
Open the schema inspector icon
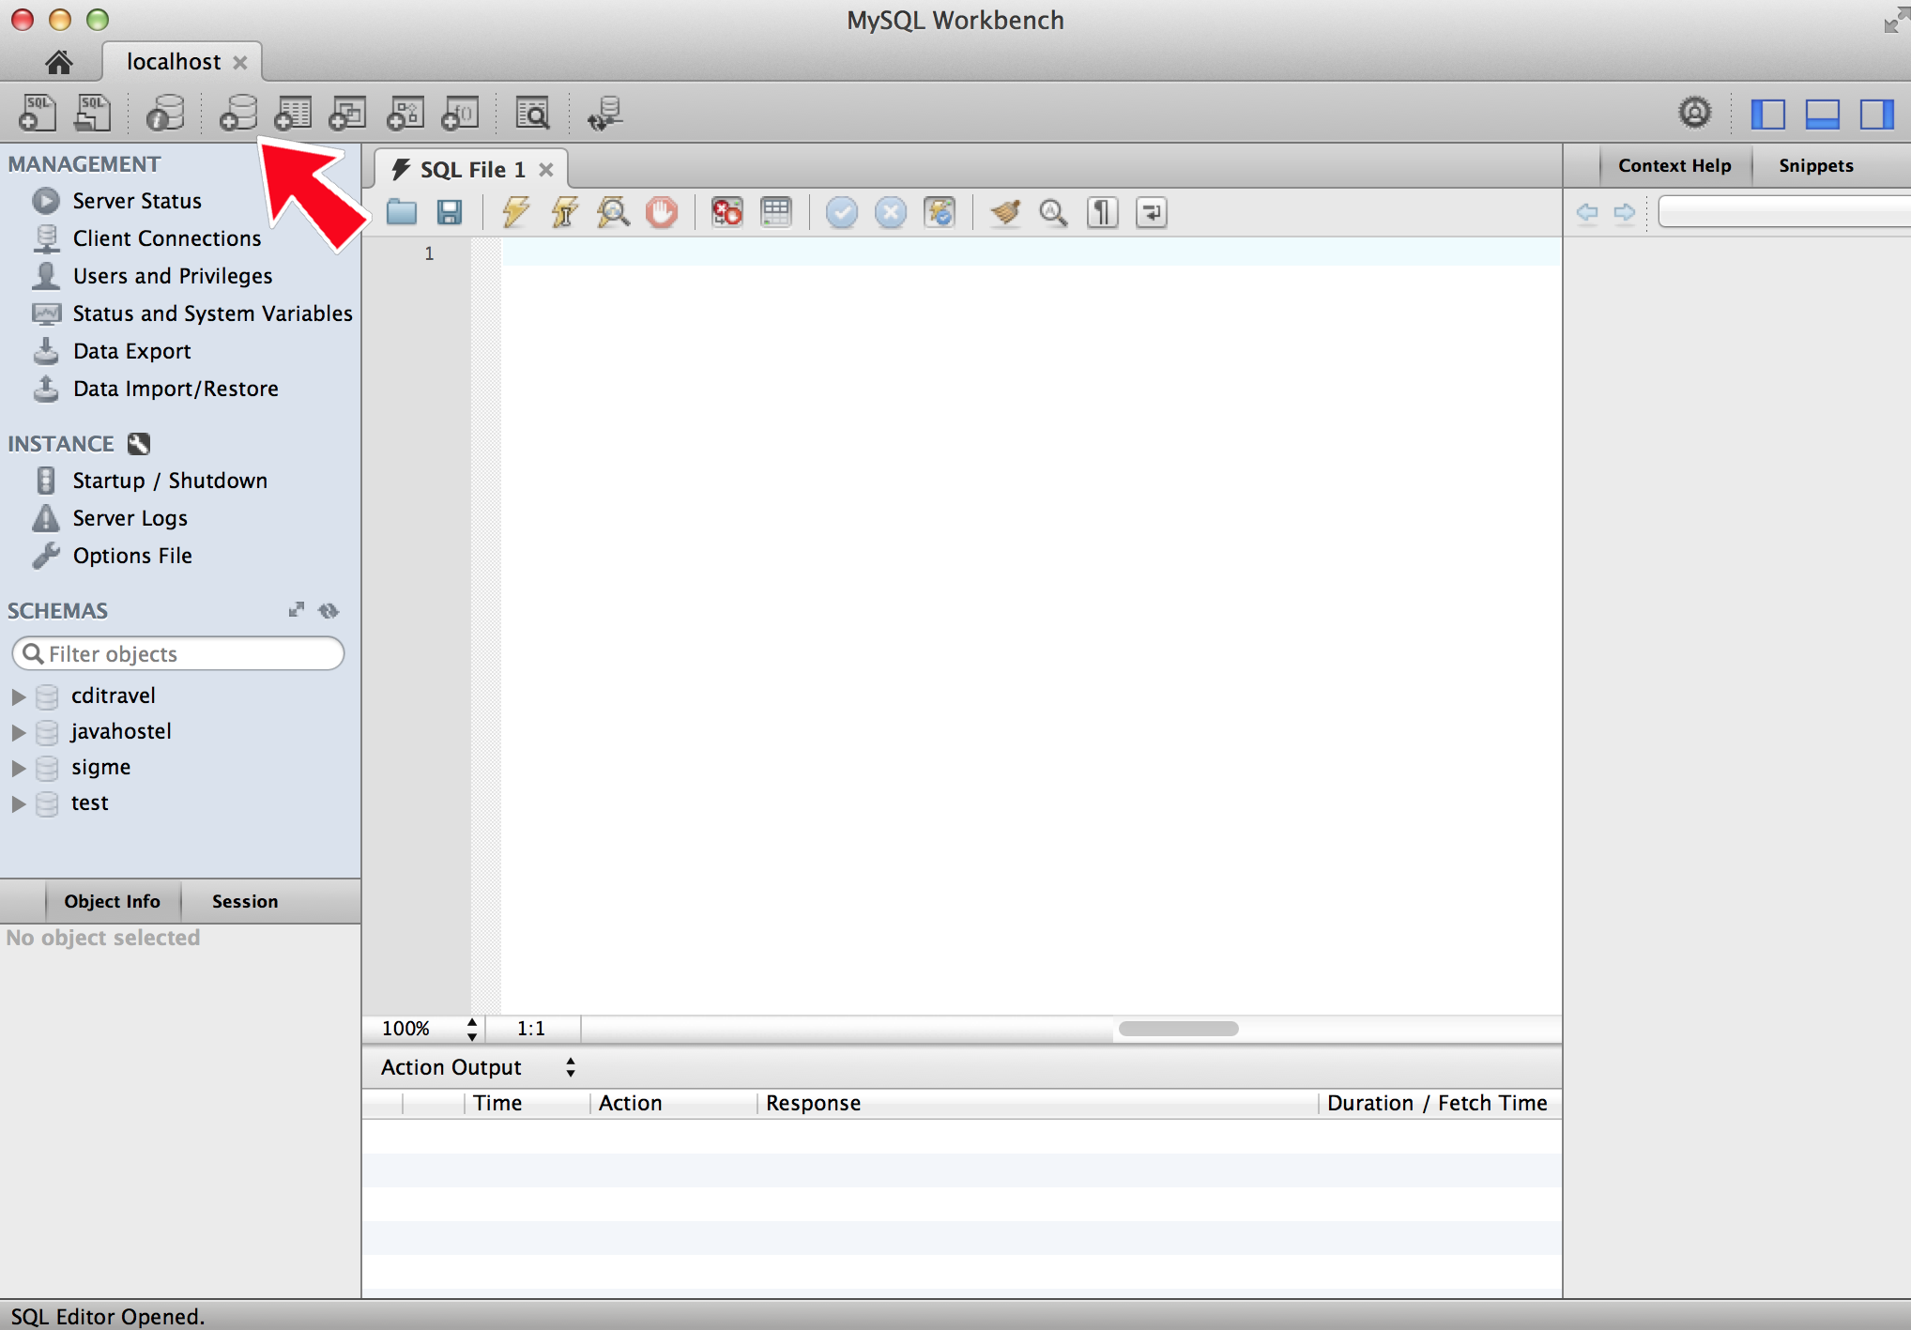165,113
